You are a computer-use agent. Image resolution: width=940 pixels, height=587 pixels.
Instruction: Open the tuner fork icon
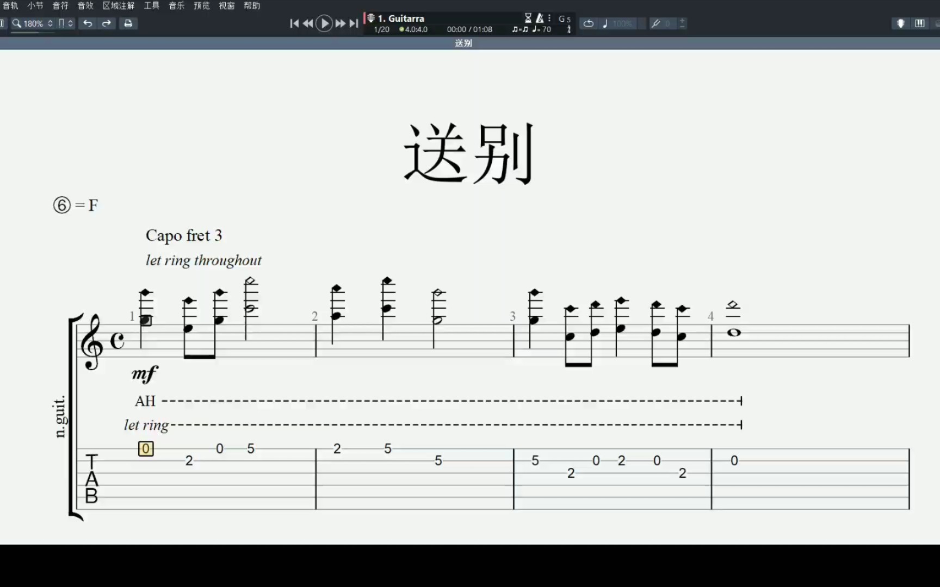(x=656, y=23)
